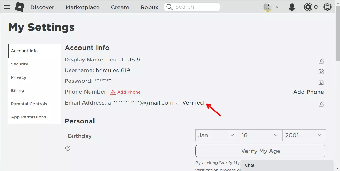Image resolution: width=340 pixels, height=171 pixels.
Task: Open the birth year dropdown showing 2001
Action: pos(304,135)
